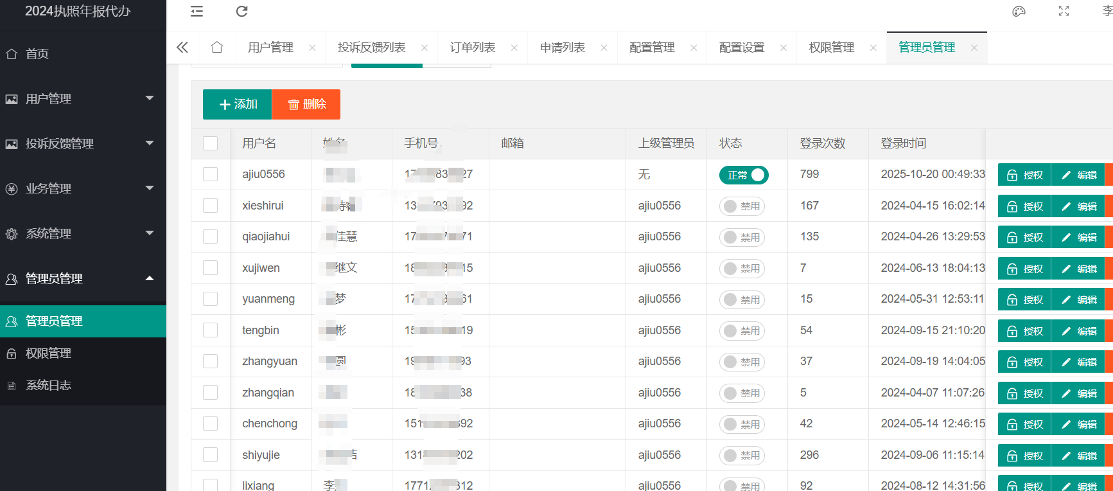Close the 订单列表 tab
Screen dimensions: 1113x491
point(514,48)
